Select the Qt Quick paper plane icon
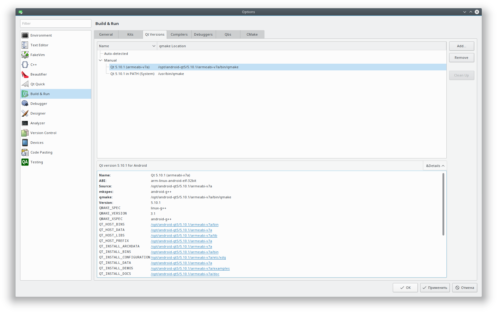This screenshot has width=497, height=312. click(x=25, y=84)
